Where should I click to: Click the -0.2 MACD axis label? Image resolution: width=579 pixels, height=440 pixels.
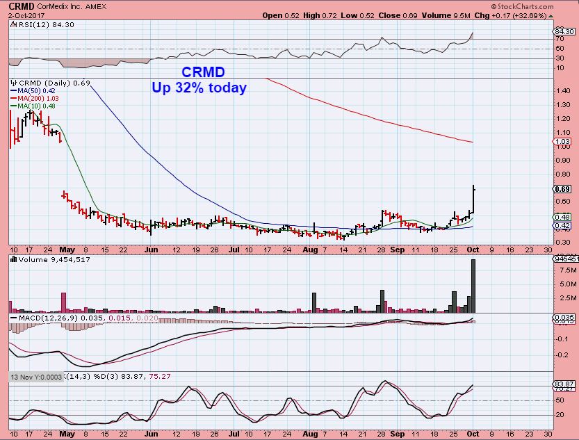(x=563, y=355)
